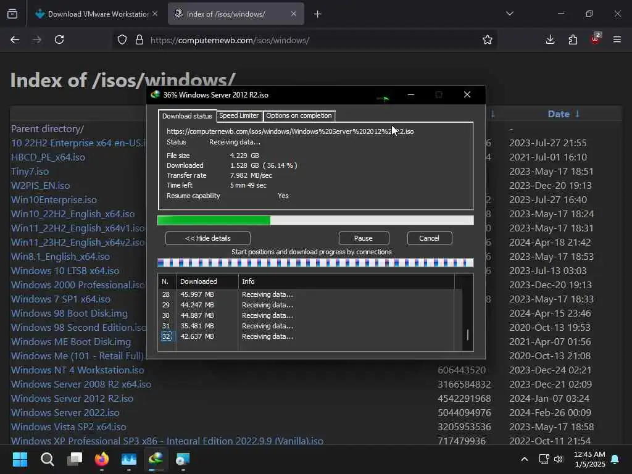Expand the list all tabs chevron
The width and height of the screenshot is (632, 474).
pos(509,14)
